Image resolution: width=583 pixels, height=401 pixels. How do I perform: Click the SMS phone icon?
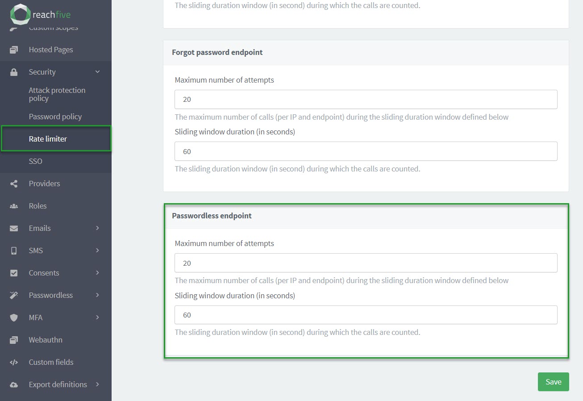point(14,251)
